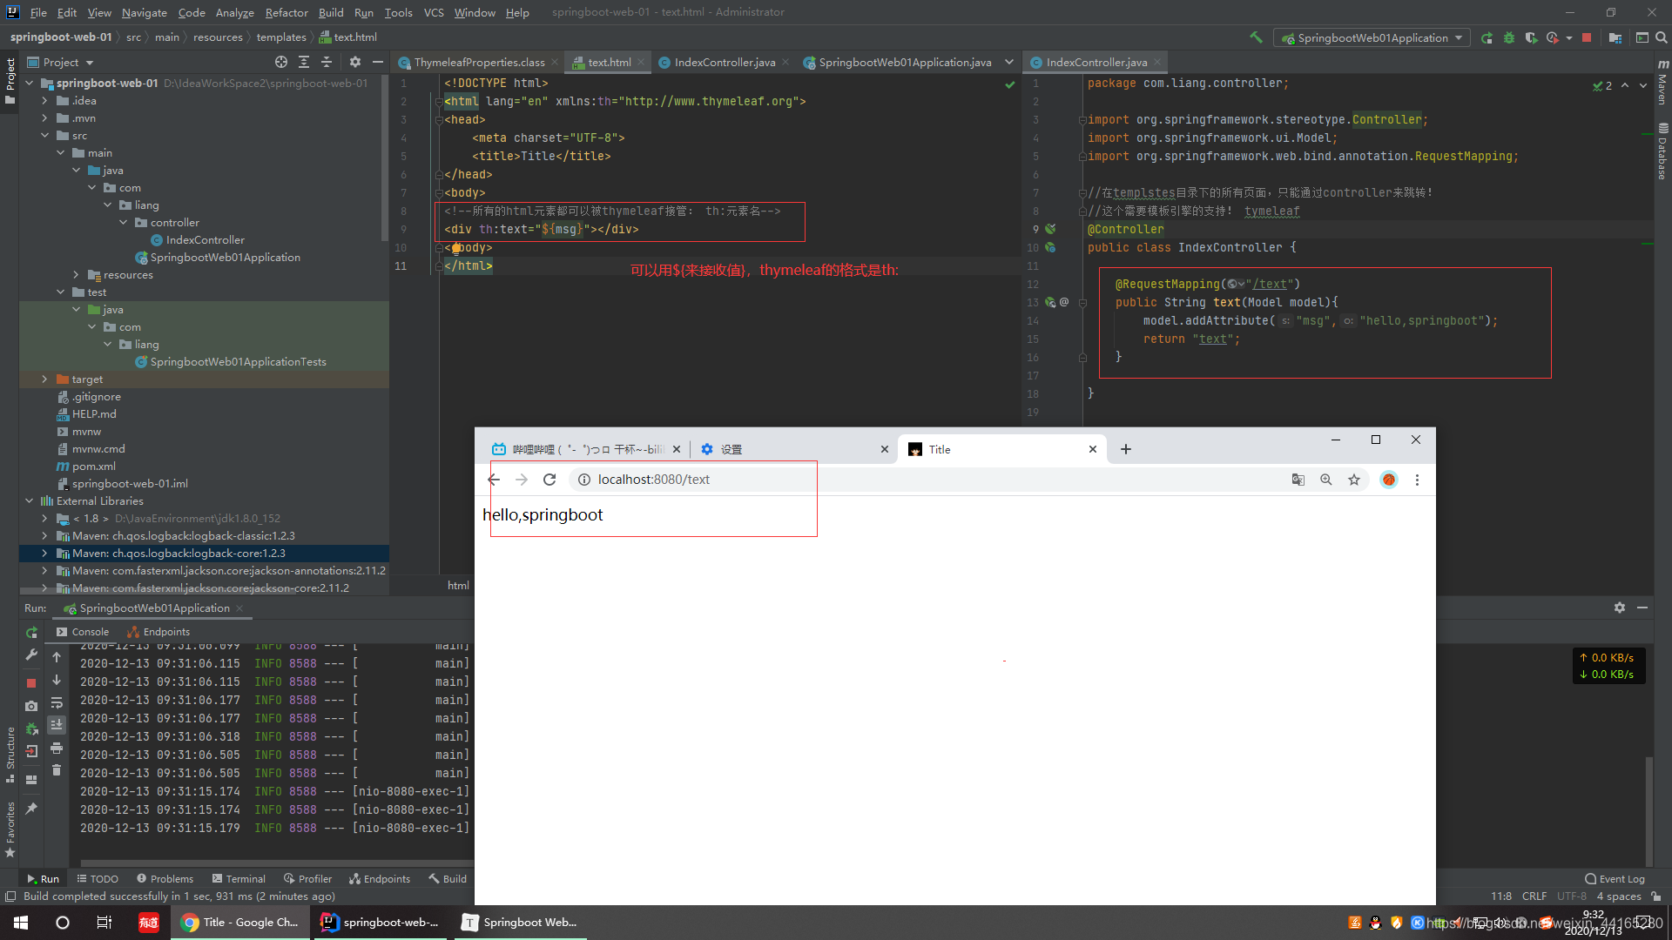The width and height of the screenshot is (1672, 940).
Task: Locate opened file in Project tree
Action: (x=281, y=62)
